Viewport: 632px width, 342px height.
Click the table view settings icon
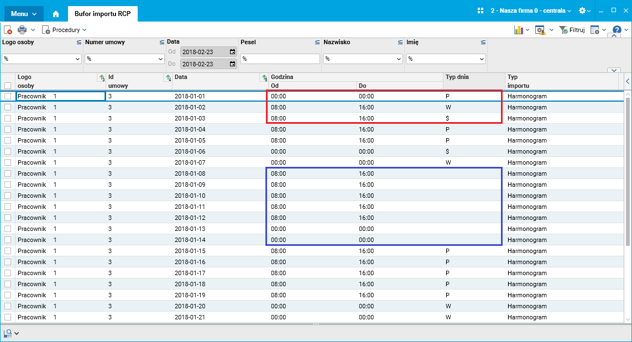594,30
